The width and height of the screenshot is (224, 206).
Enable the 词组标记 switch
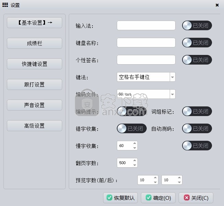pyautogui.click(x=197, y=111)
